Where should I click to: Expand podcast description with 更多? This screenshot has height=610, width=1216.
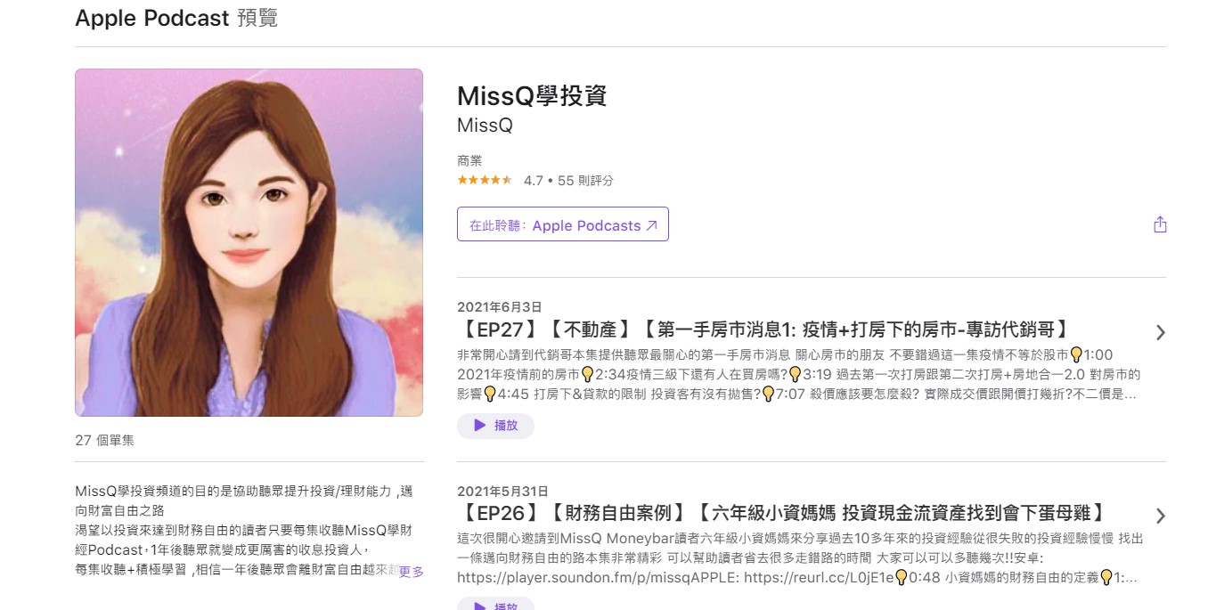click(x=411, y=572)
